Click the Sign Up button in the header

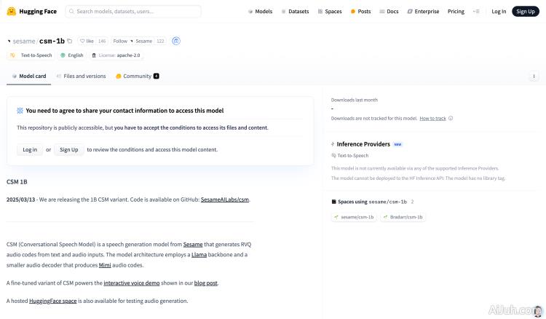[524, 12]
